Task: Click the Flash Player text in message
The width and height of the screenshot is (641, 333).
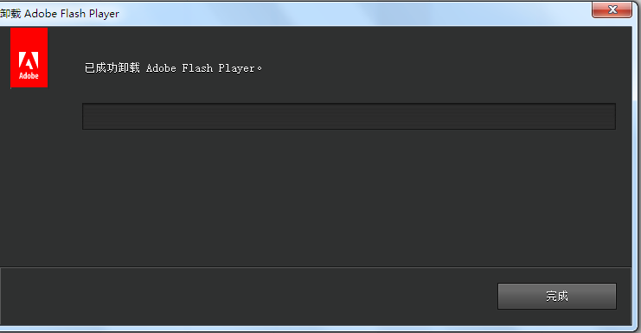Action: (218, 68)
